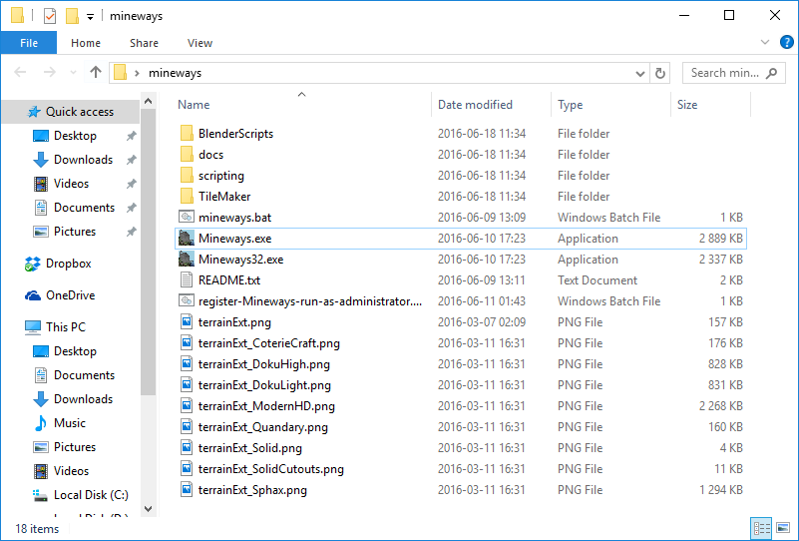
Task: Select This PC in navigation pane
Action: (x=55, y=326)
